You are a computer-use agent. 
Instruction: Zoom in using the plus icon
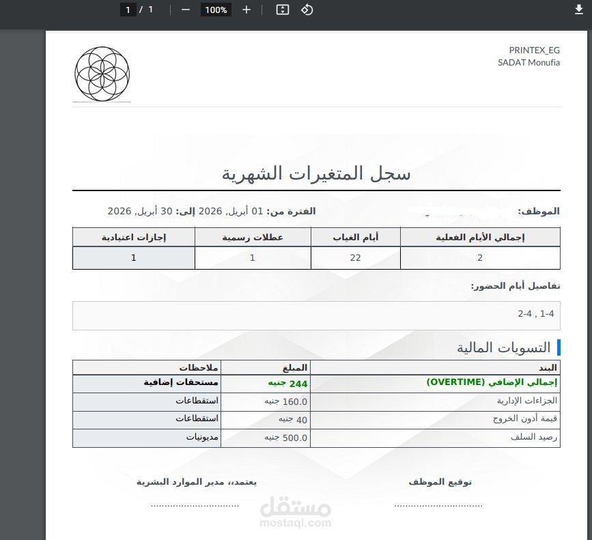pyautogui.click(x=246, y=10)
